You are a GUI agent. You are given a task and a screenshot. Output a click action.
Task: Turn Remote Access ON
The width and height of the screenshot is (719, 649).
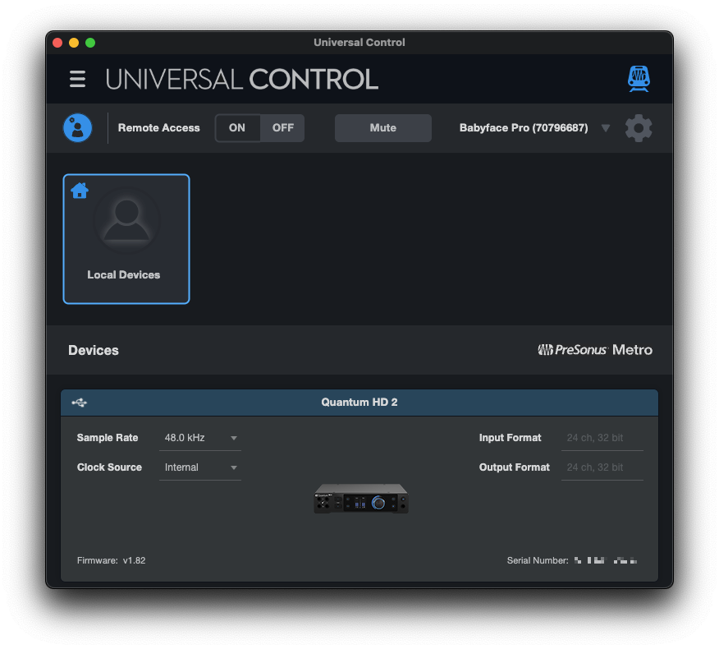[237, 128]
